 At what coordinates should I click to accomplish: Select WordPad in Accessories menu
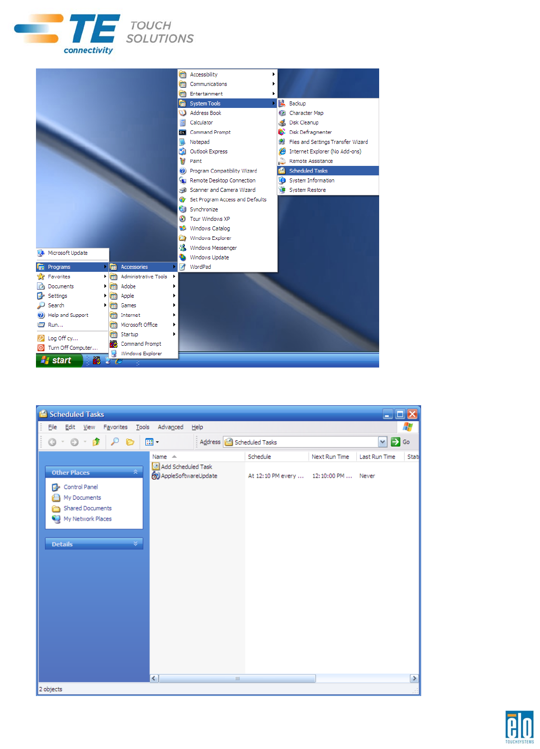[227, 267]
